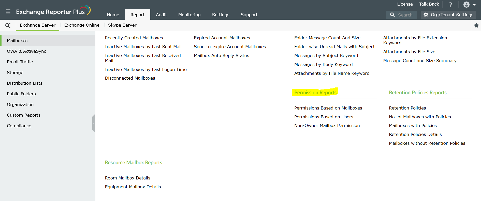Focus the top Search input field
This screenshot has width=481, height=201.
click(402, 15)
